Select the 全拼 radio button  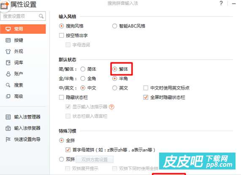[x=61, y=140]
